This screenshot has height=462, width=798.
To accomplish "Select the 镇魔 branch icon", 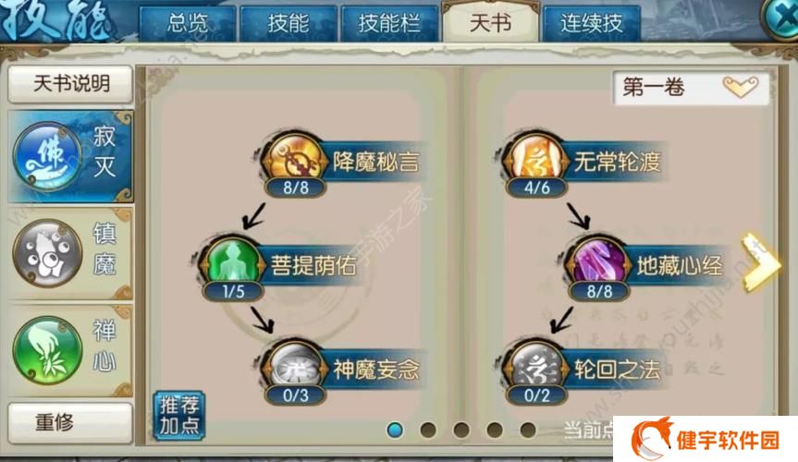I will 47,252.
